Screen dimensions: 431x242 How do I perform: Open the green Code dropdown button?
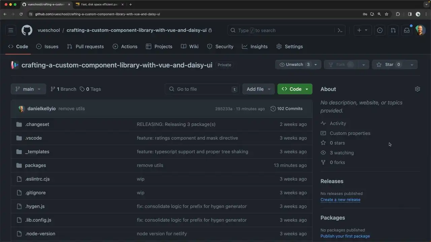[295, 89]
